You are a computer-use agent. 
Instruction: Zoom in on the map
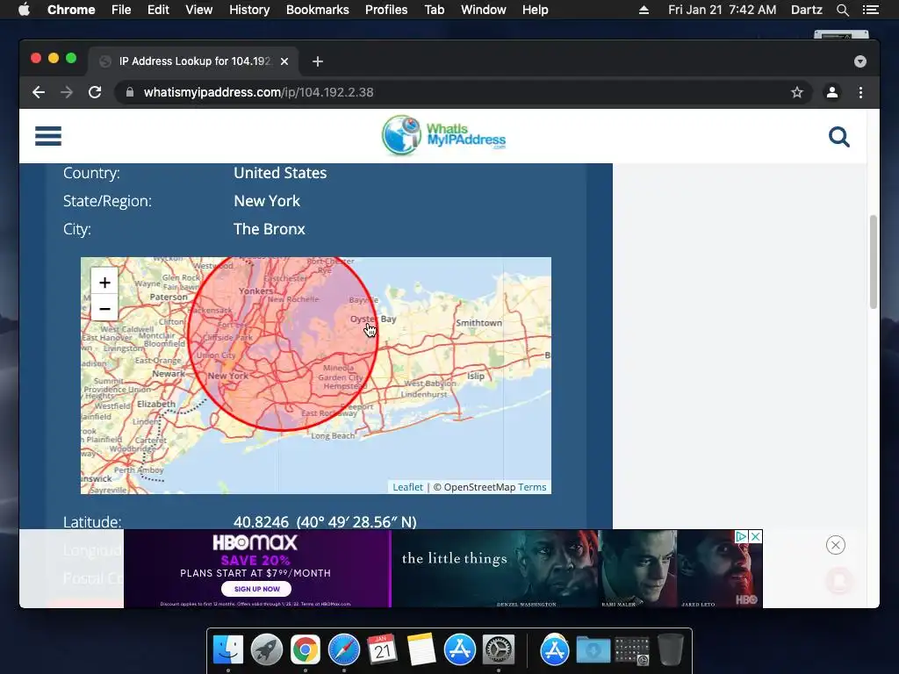pos(104,283)
